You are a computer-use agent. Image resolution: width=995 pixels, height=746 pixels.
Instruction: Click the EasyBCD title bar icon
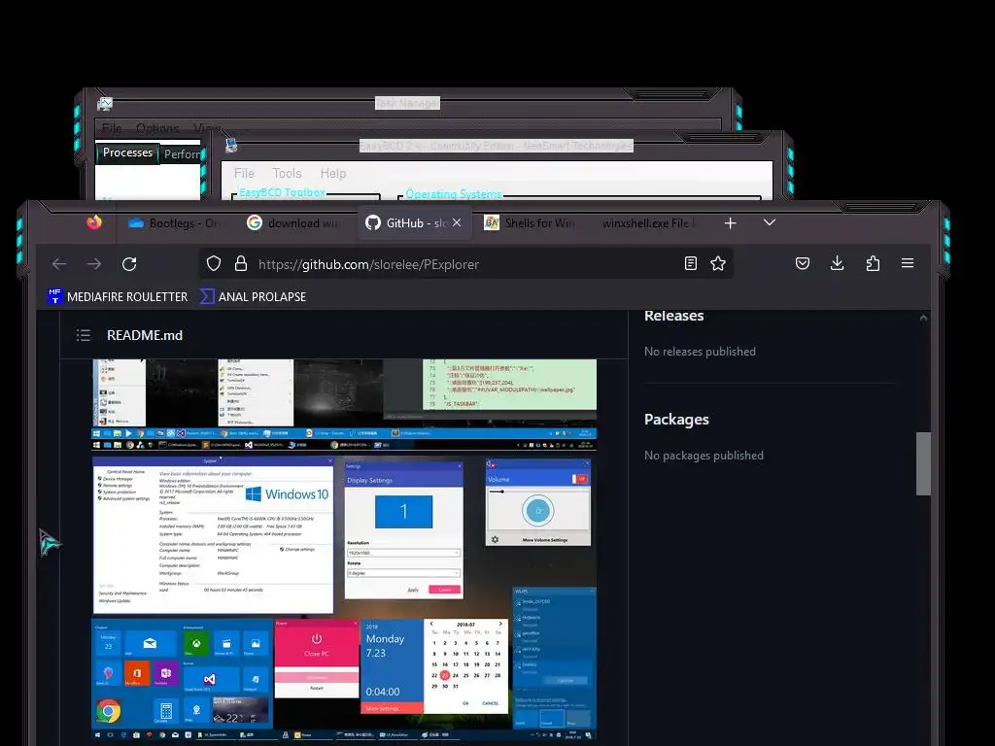click(231, 146)
